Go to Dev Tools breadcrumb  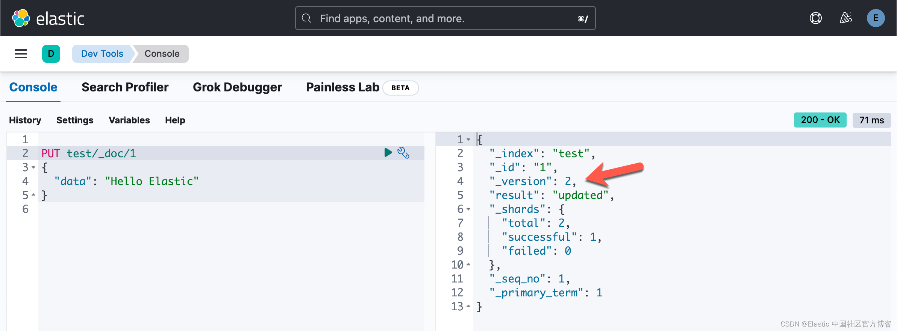click(x=102, y=54)
